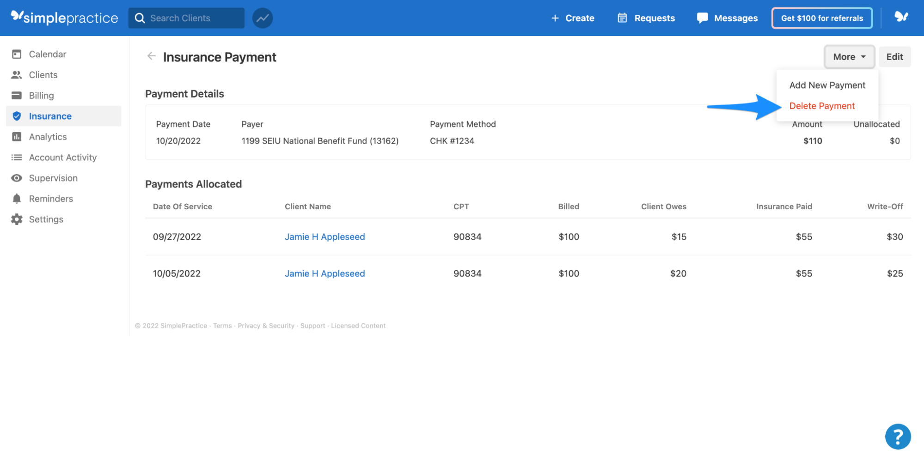Click the Clients people icon
This screenshot has width=924, height=462.
click(17, 75)
